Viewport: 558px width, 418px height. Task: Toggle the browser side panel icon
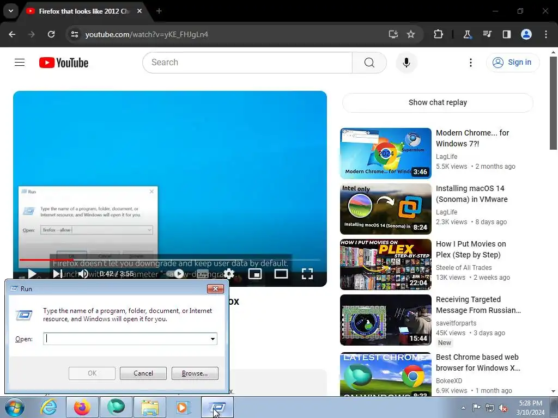[x=506, y=34]
